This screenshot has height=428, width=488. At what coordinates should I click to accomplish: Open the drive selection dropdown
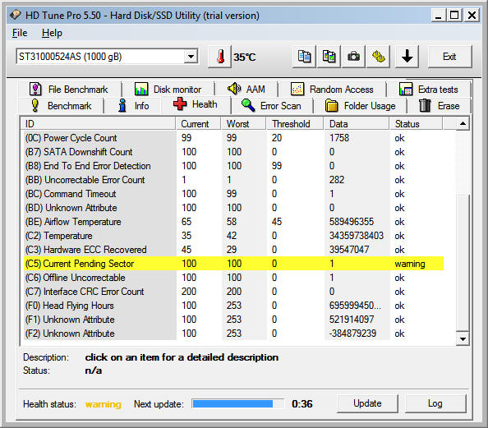point(191,57)
